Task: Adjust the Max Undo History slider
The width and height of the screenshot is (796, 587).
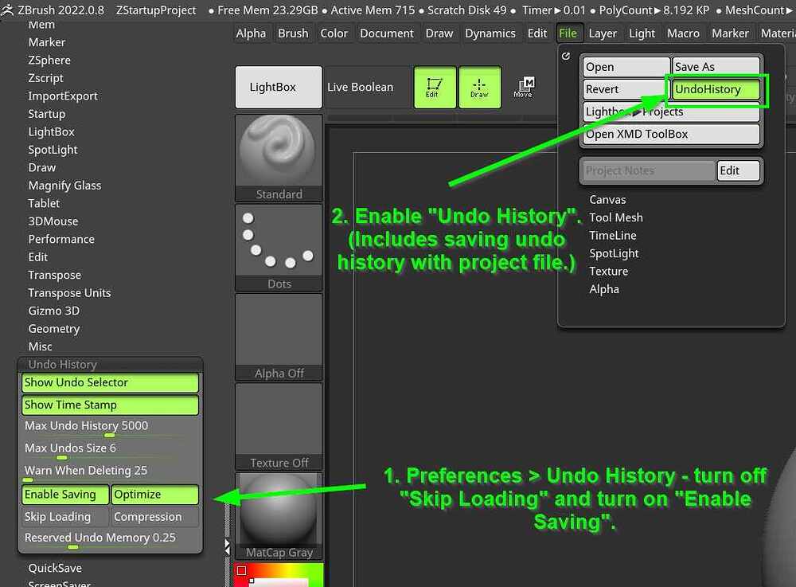Action: [110, 428]
